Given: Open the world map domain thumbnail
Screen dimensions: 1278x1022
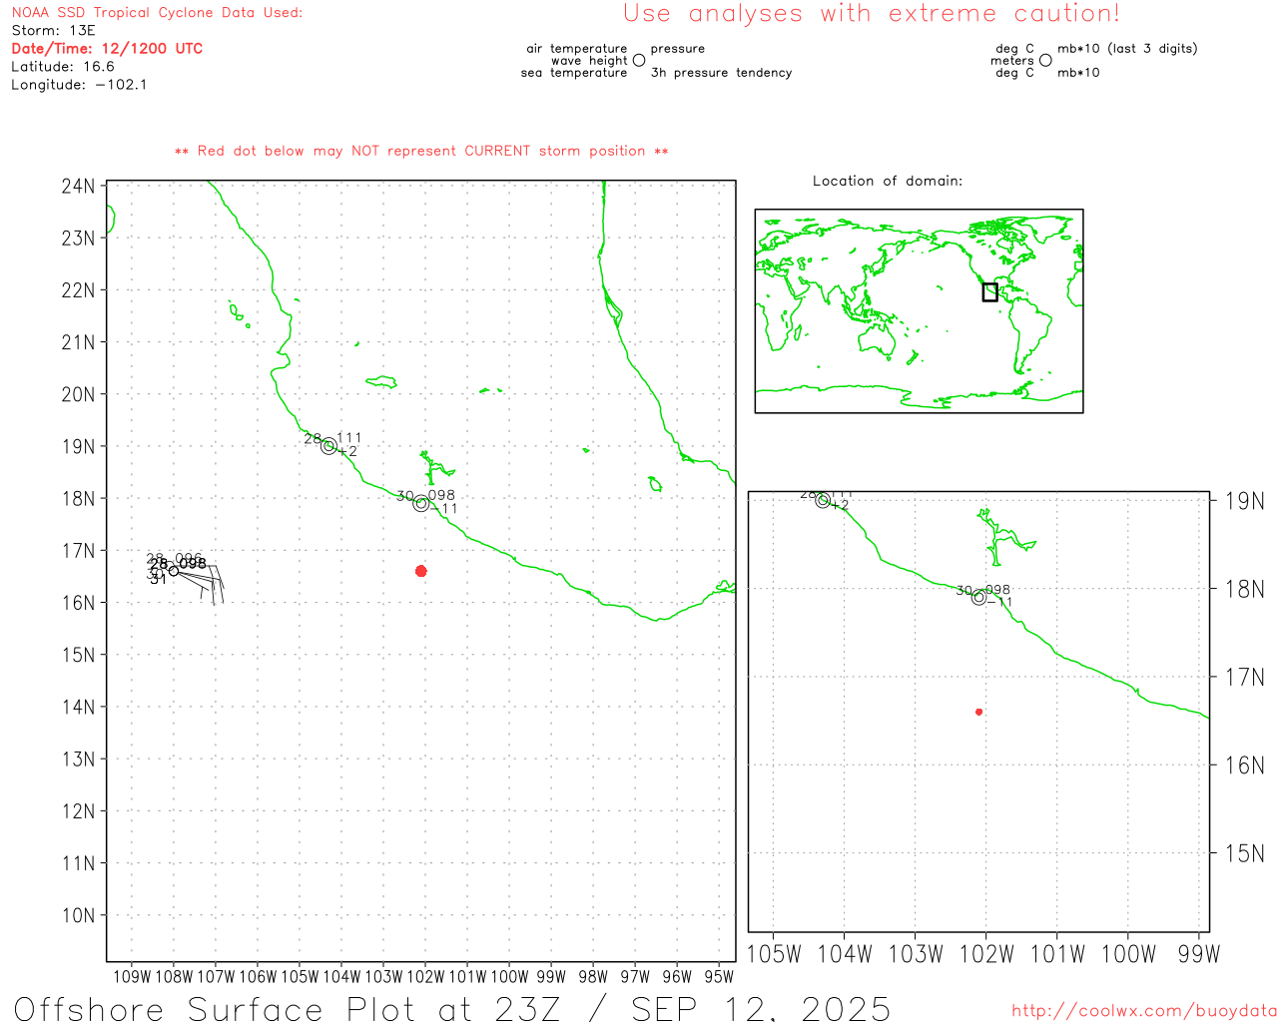Looking at the screenshot, I should 919,311.
